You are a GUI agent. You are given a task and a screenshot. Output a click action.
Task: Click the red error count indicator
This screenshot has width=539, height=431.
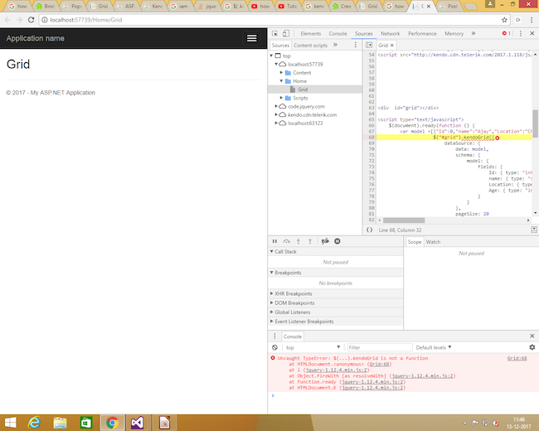(506, 33)
